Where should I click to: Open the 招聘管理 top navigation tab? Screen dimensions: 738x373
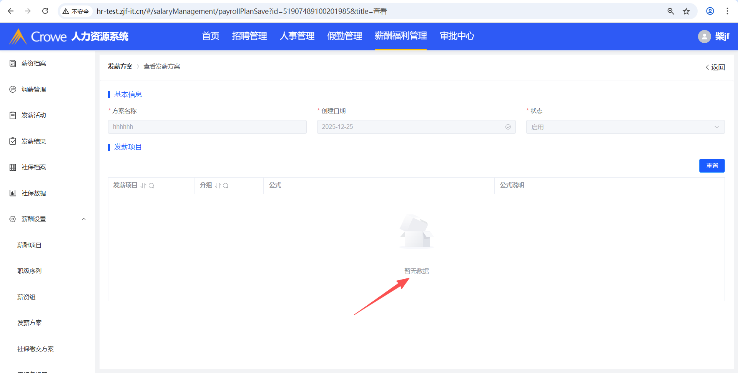(x=249, y=36)
